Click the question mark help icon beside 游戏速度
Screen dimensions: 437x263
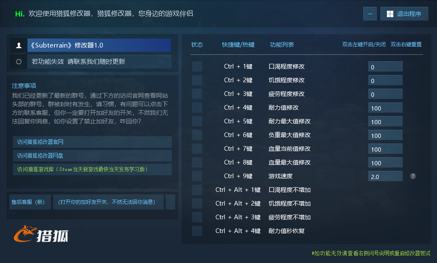413,176
